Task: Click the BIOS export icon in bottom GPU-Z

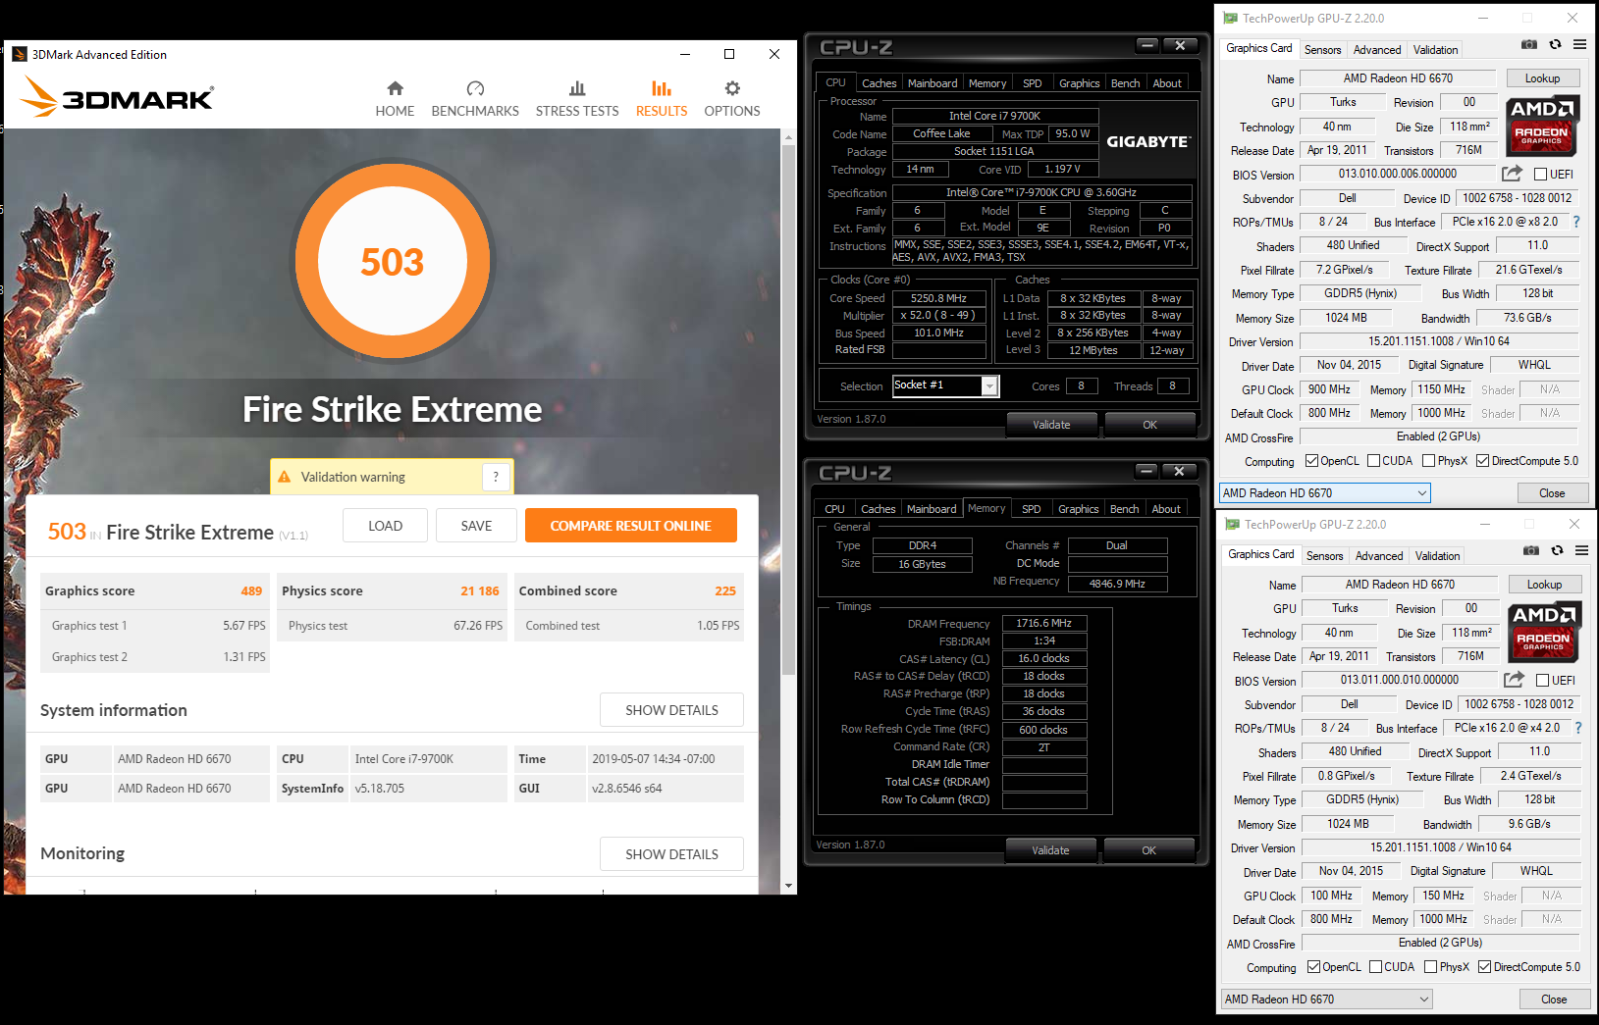Action: (1514, 680)
